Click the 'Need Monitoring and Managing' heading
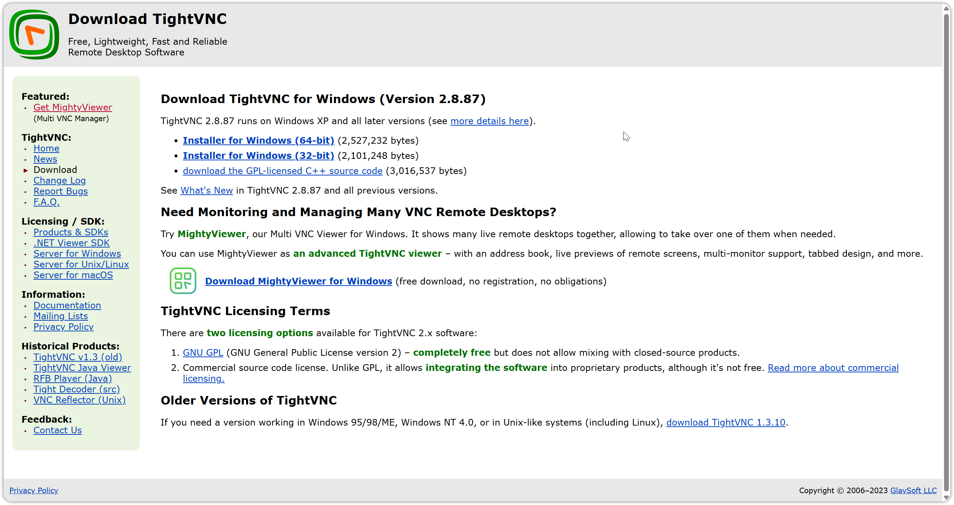Viewport: 954px width, 505px height. point(359,212)
